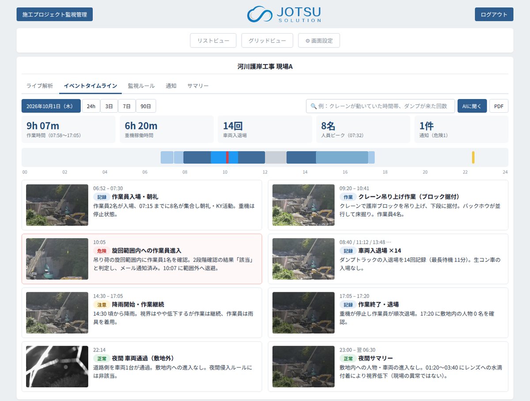Click the 6h 20m 重機稼働時間 stat card
530x401 pixels.
[x=167, y=129]
